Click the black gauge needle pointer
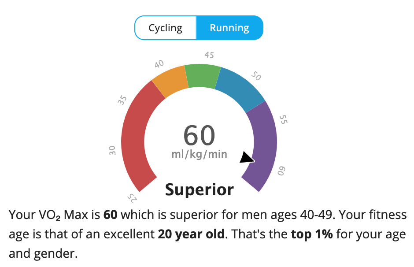This screenshot has width=414, height=267. (x=247, y=157)
